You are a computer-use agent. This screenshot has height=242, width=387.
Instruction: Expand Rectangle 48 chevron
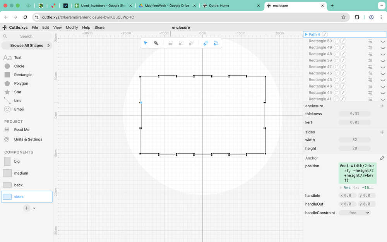click(x=383, y=54)
